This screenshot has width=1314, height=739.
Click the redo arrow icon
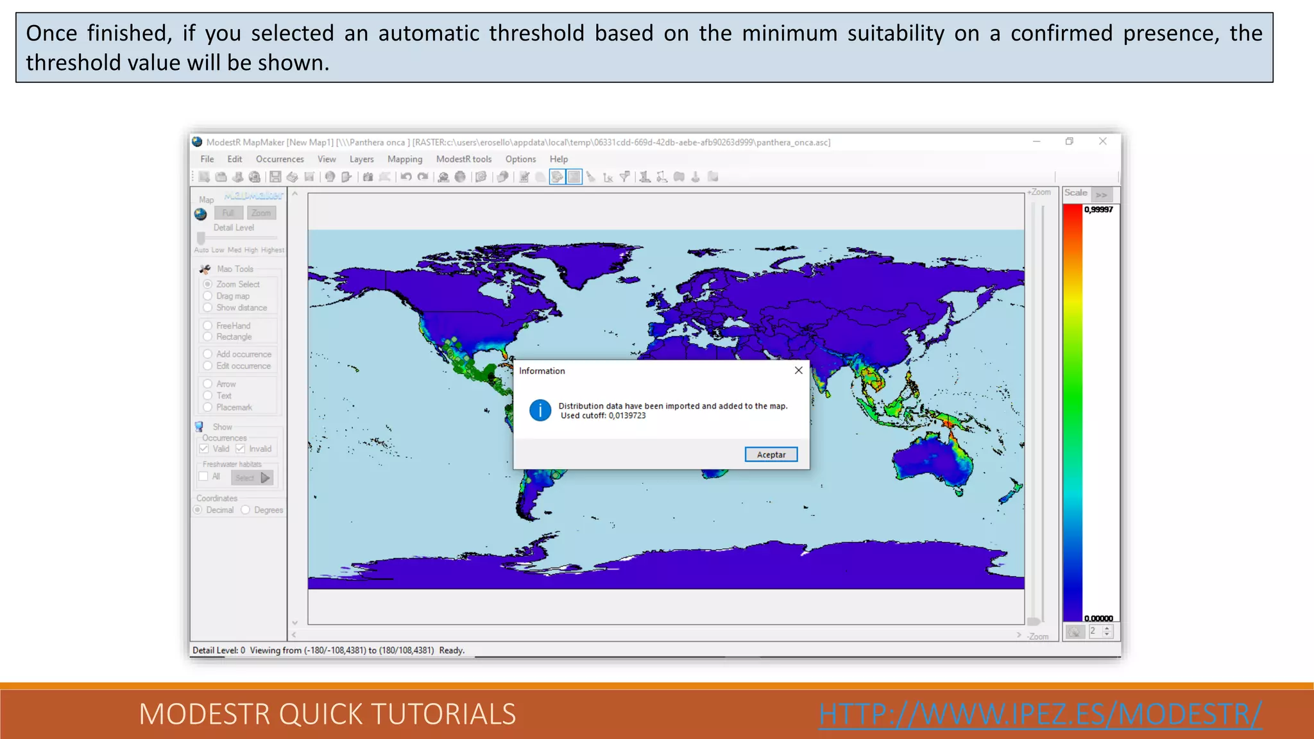pos(423,177)
